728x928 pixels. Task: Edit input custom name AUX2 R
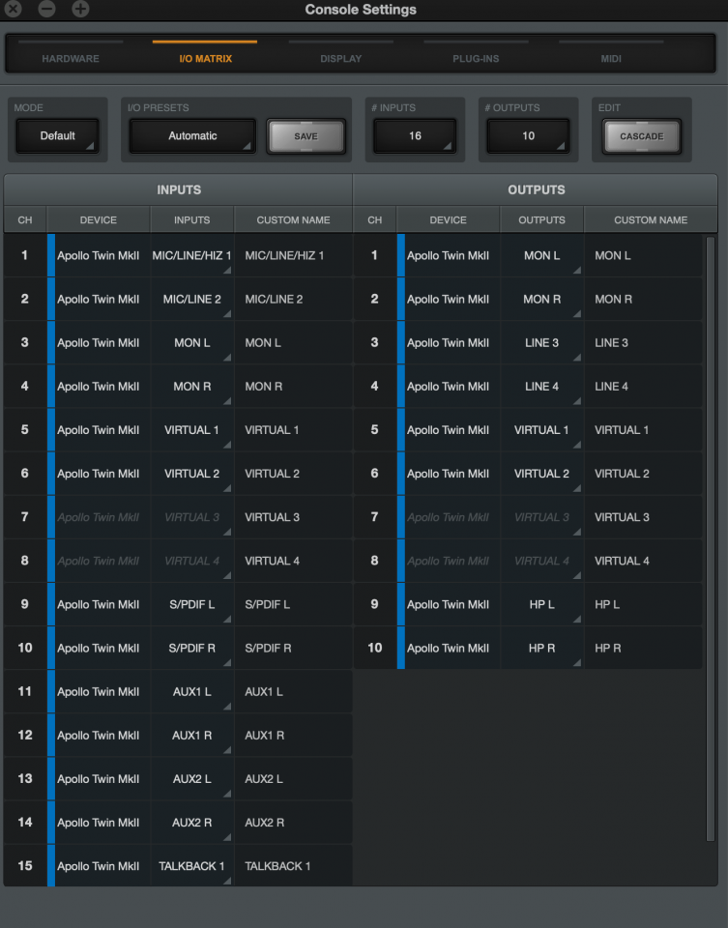click(294, 822)
